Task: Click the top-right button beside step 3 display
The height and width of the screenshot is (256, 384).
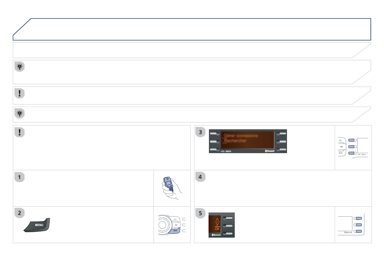Action: coord(282,134)
